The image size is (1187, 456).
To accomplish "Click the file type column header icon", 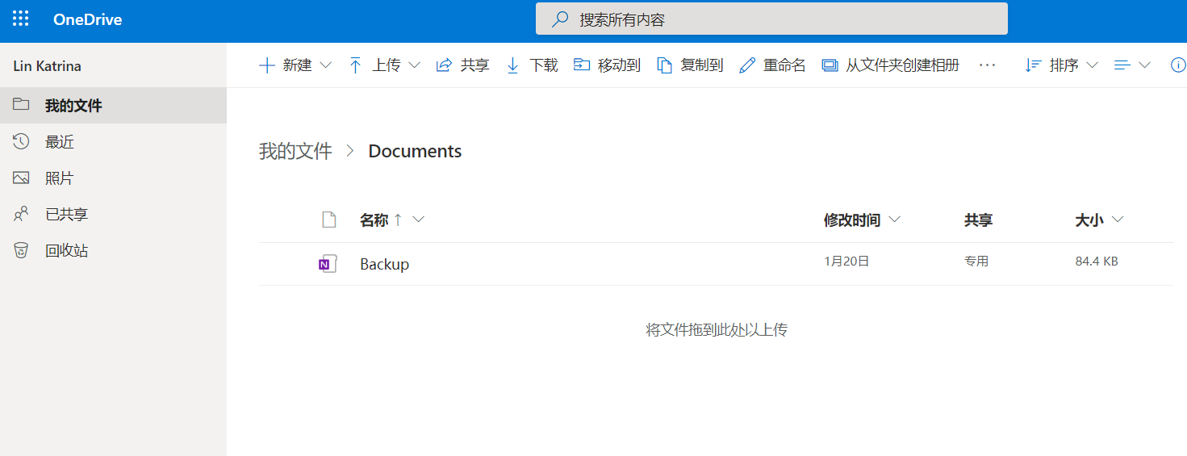I will 328,220.
